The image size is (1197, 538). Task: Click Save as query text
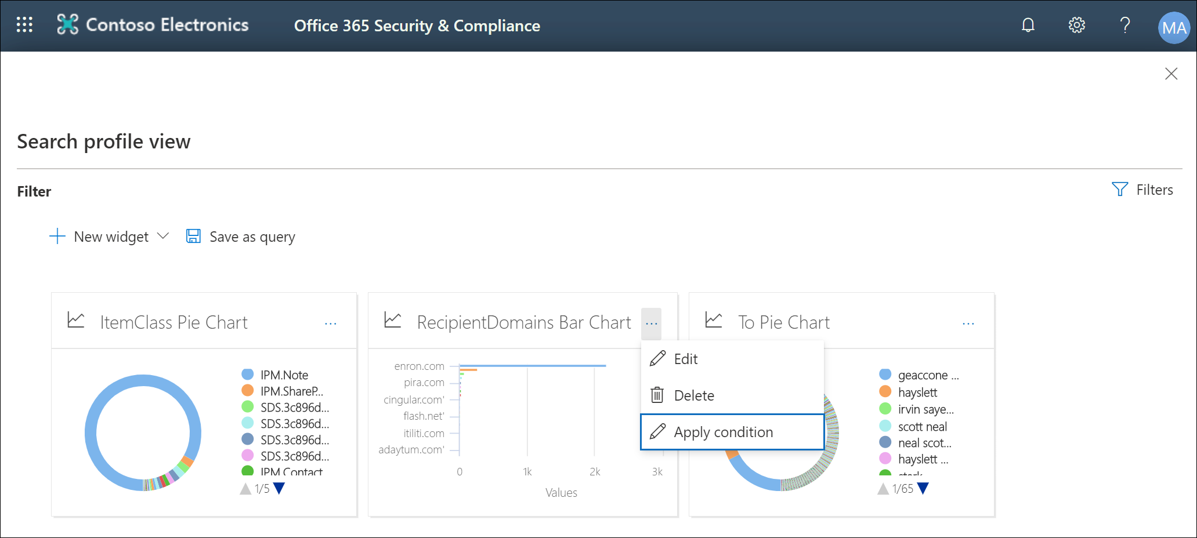252,237
